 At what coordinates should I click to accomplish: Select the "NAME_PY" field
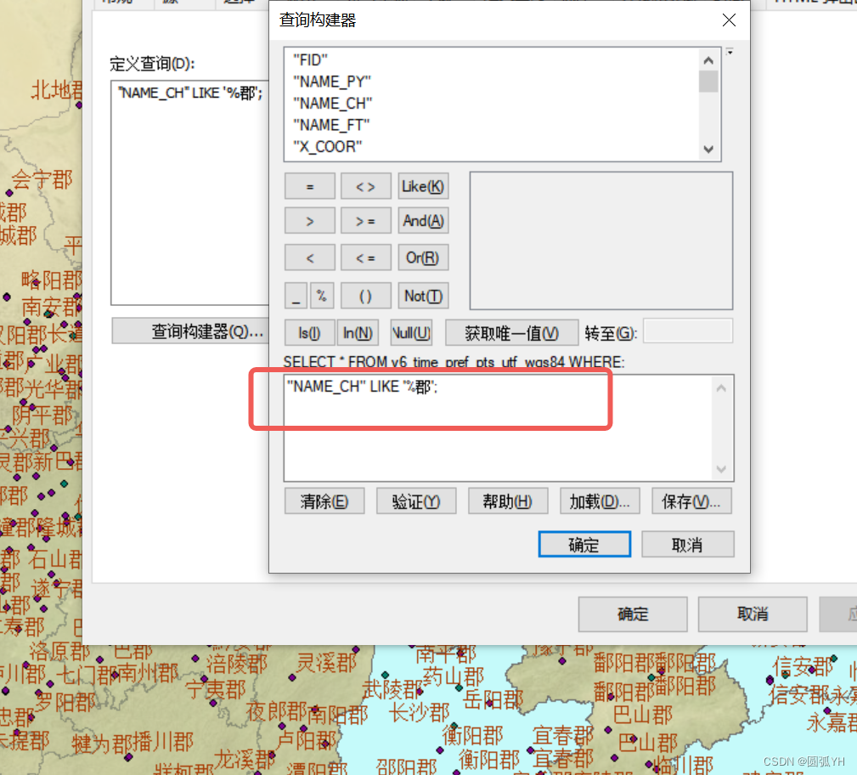[x=332, y=82]
